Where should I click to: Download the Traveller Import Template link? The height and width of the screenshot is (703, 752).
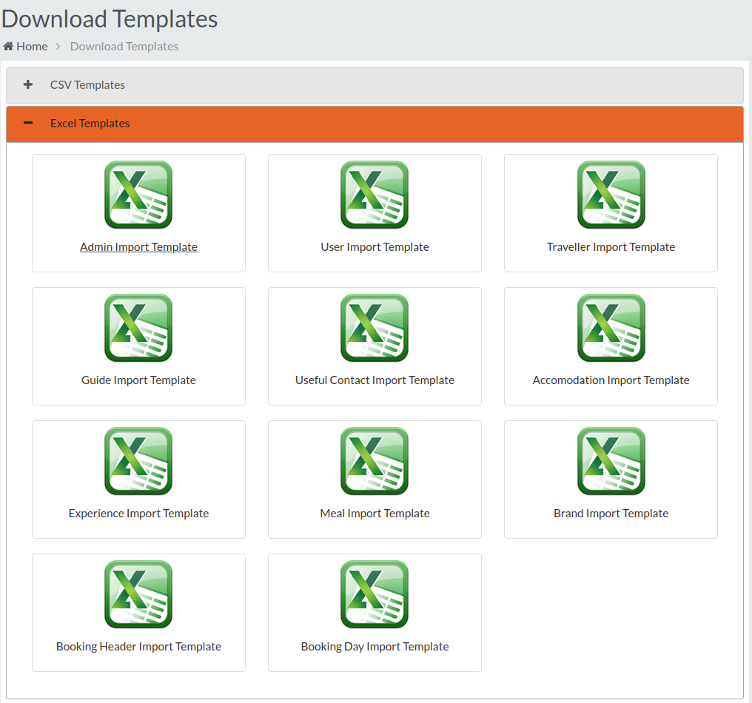pos(611,247)
